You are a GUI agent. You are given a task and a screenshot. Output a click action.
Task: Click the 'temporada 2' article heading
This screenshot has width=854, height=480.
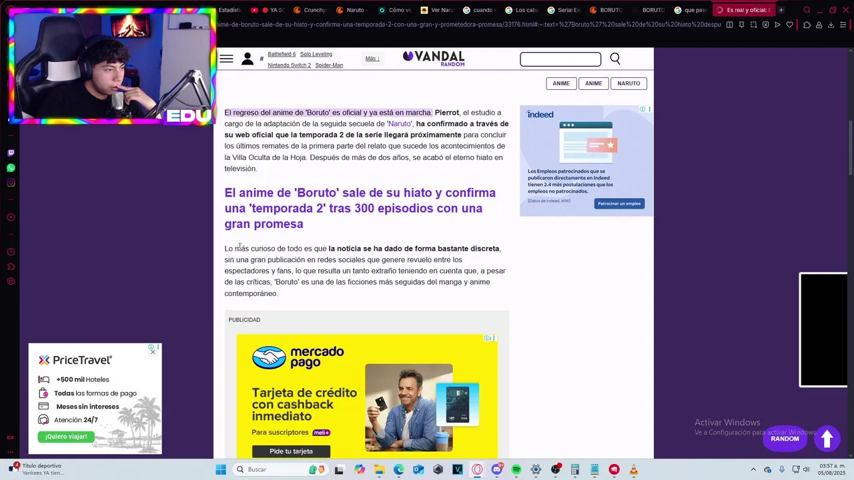pos(360,208)
